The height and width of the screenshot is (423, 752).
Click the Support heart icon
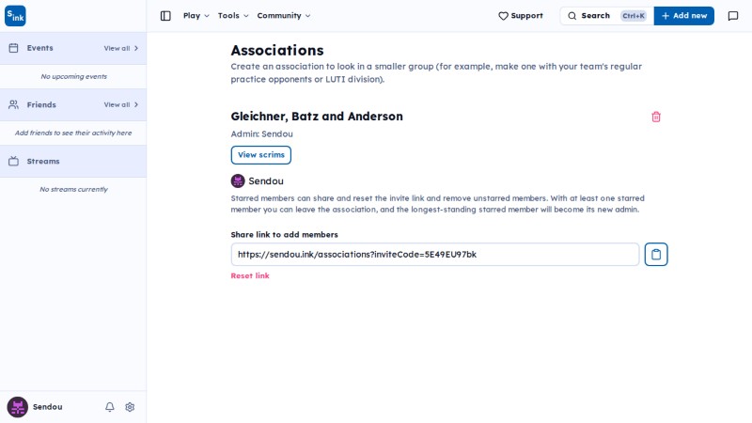click(x=503, y=16)
